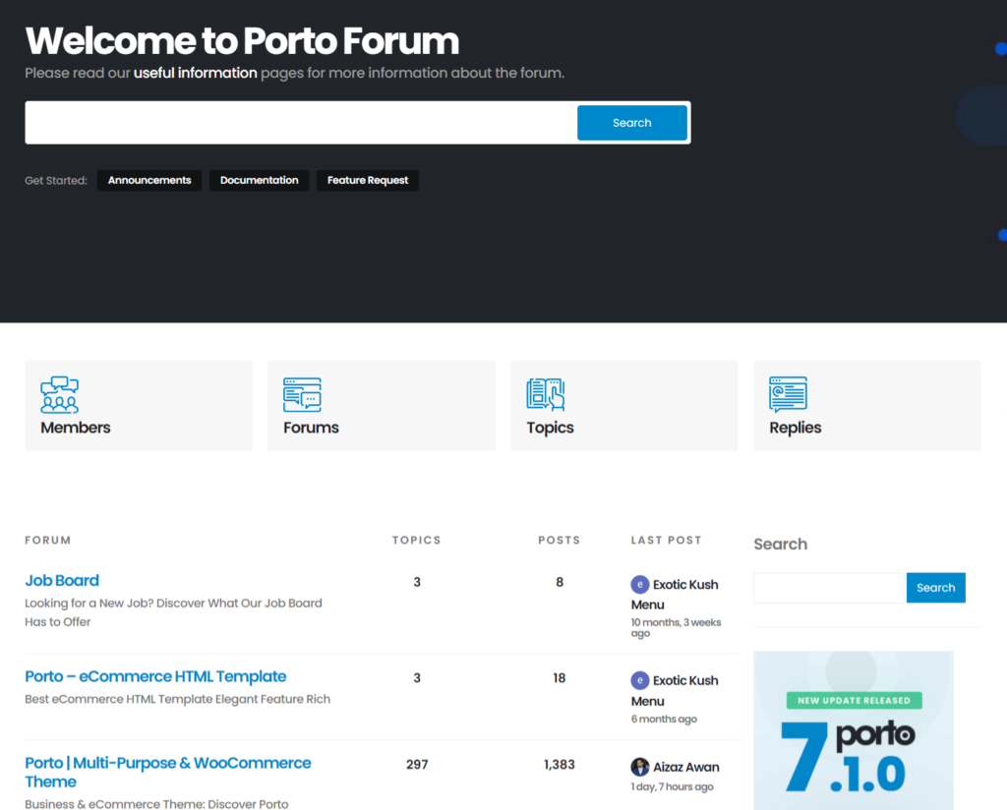Select the Forums panel icon
1007x810 pixels.
(x=302, y=394)
